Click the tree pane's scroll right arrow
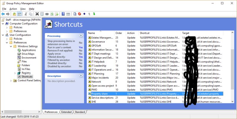This screenshot has width=237, height=119. 39,112
